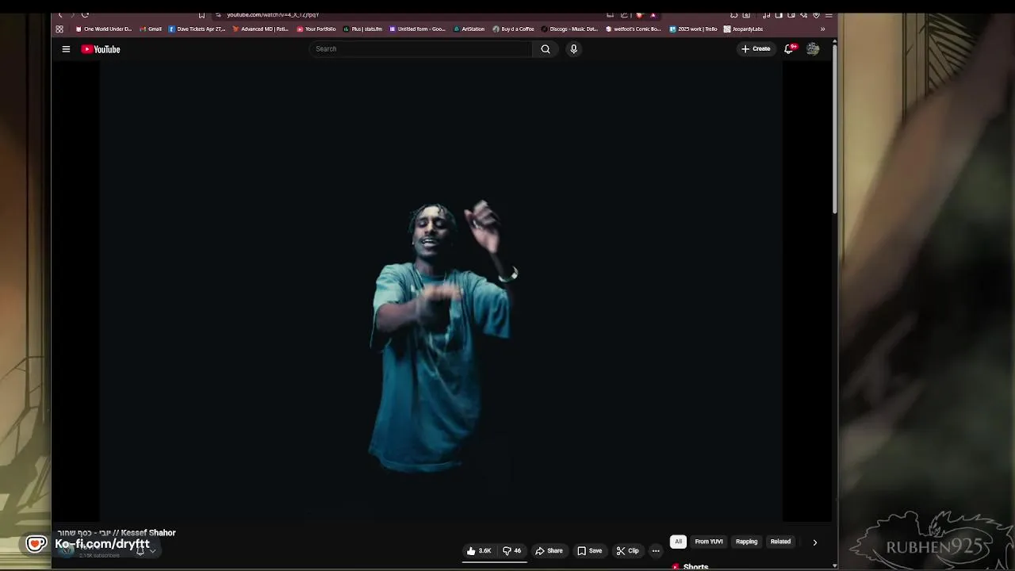Click the search magnifier button
The image size is (1015, 571).
(546, 49)
